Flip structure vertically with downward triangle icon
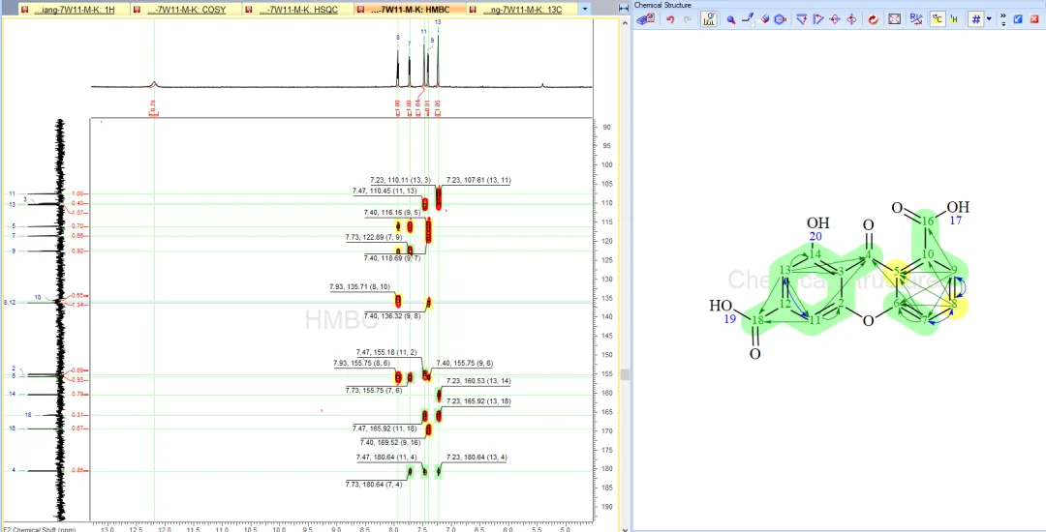1046x532 pixels. coord(801,19)
